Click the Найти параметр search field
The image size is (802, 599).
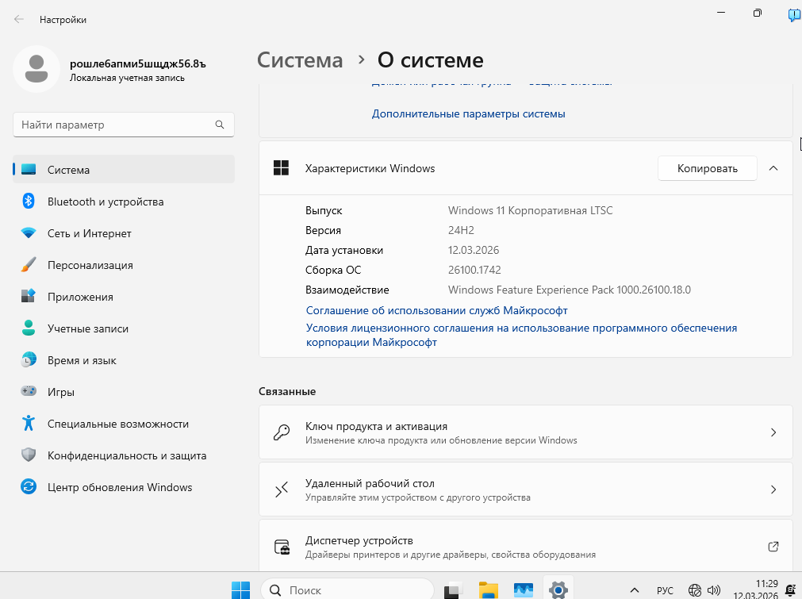coord(115,125)
